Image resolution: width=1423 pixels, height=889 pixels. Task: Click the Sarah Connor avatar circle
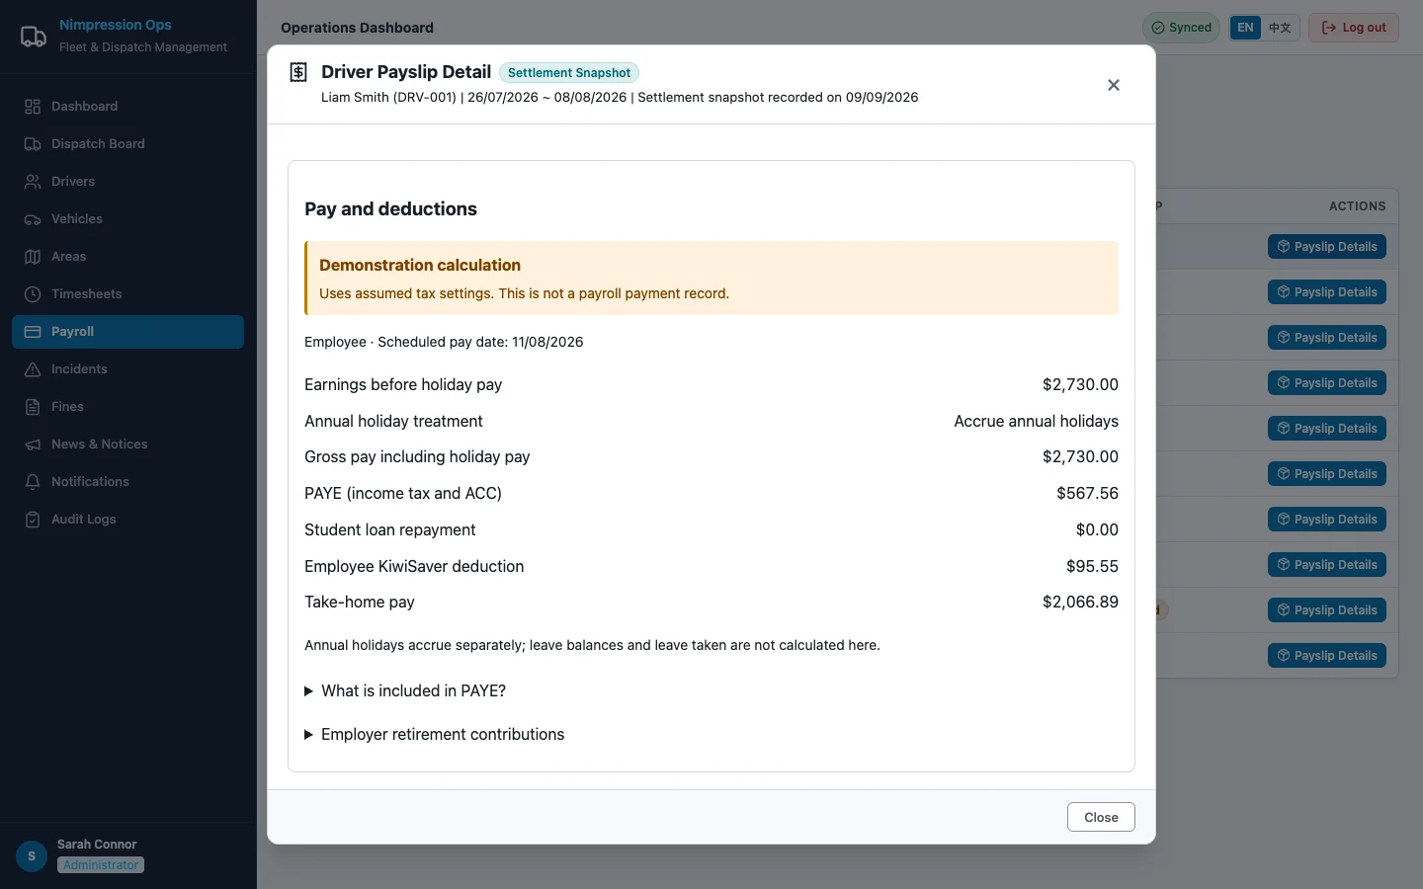point(32,856)
